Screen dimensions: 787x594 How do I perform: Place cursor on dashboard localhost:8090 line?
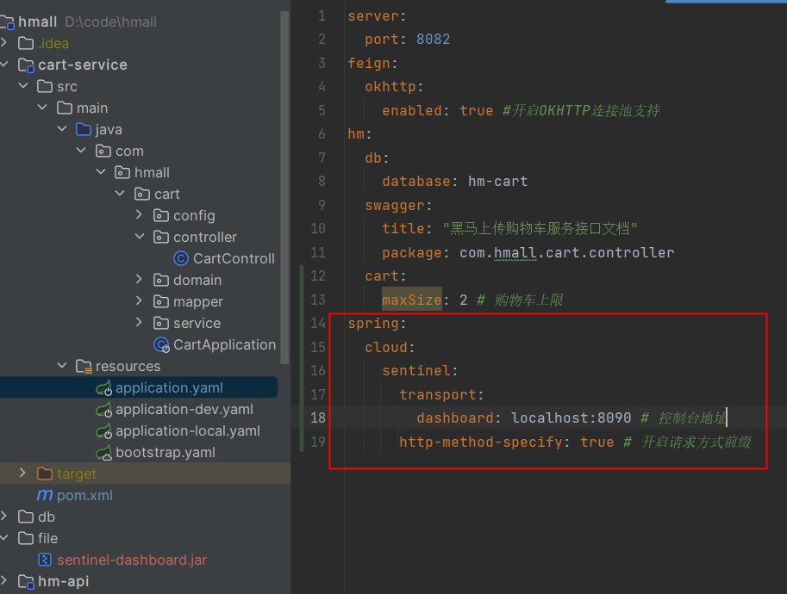(569, 418)
